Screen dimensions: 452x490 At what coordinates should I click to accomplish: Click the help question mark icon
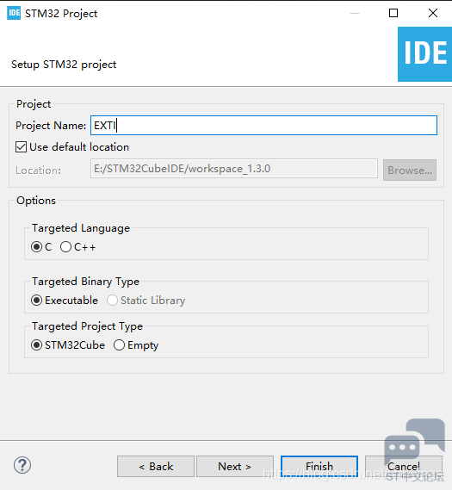pyautogui.click(x=22, y=465)
